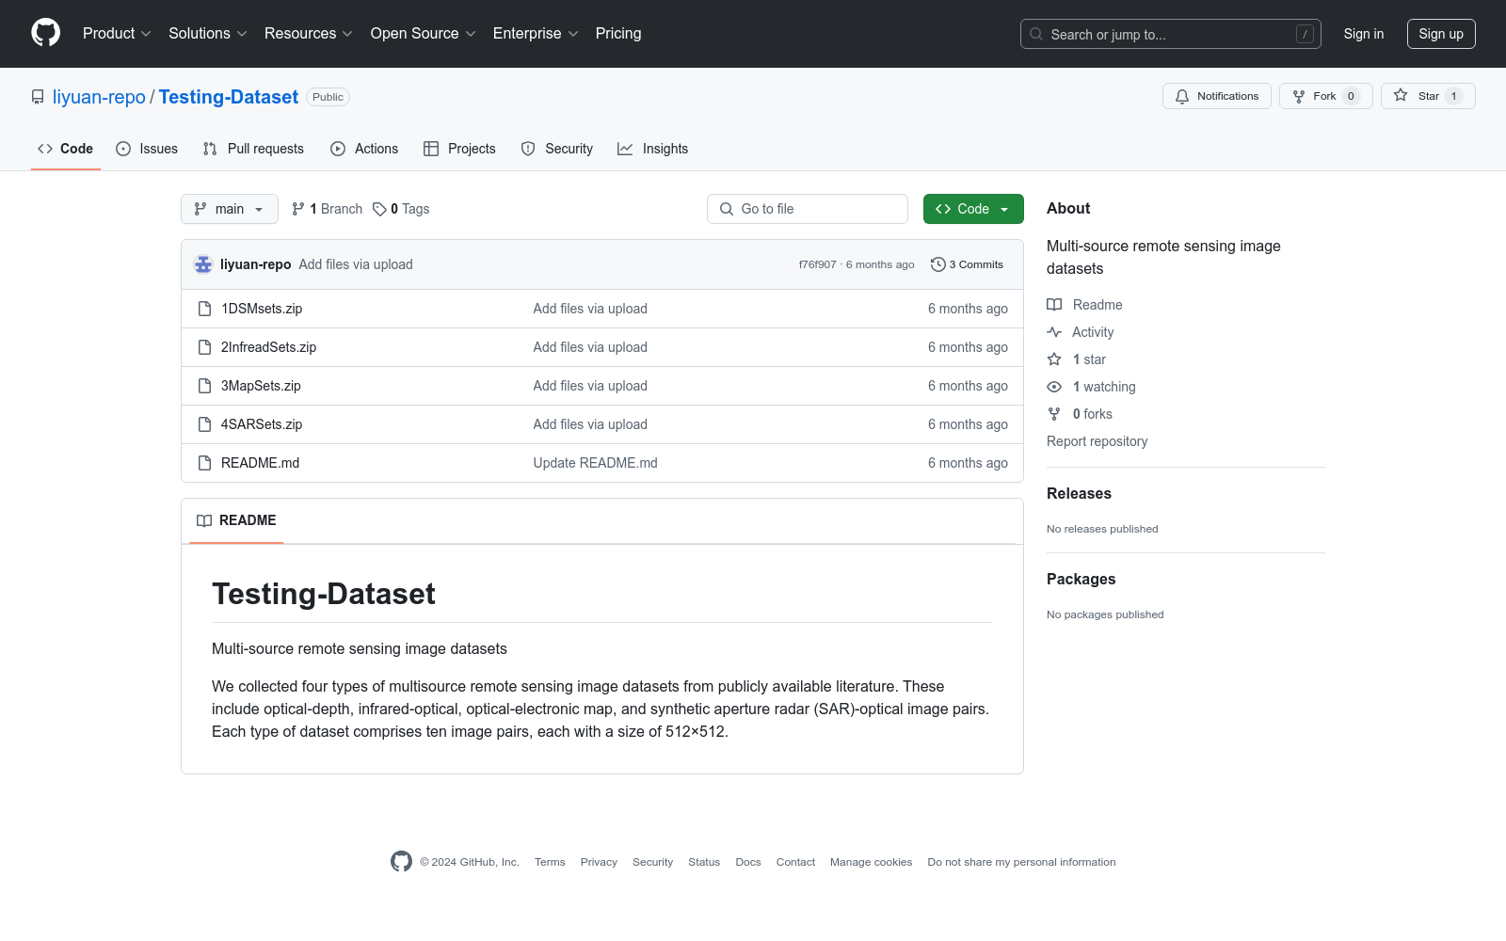Open commit hash f76f907
Image resolution: width=1506 pixels, height=941 pixels.
point(817,264)
